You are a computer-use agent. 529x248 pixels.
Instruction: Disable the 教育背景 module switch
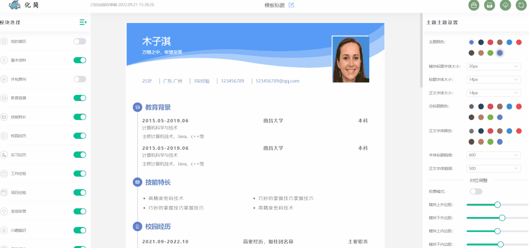tap(80, 98)
